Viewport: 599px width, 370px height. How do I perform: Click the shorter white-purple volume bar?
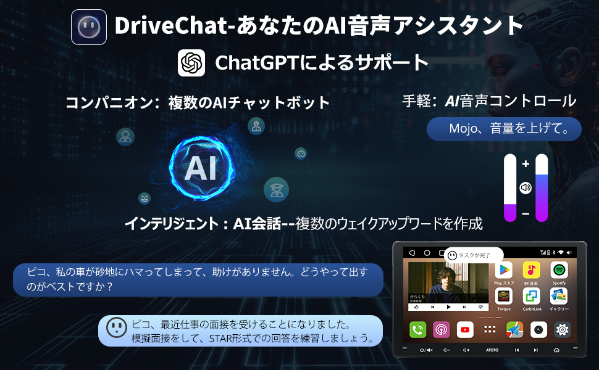click(510, 187)
